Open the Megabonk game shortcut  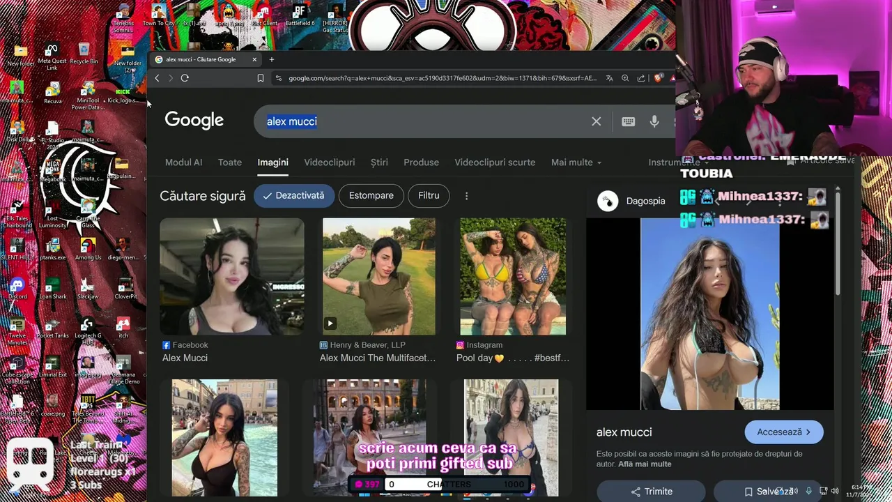pyautogui.click(x=52, y=171)
